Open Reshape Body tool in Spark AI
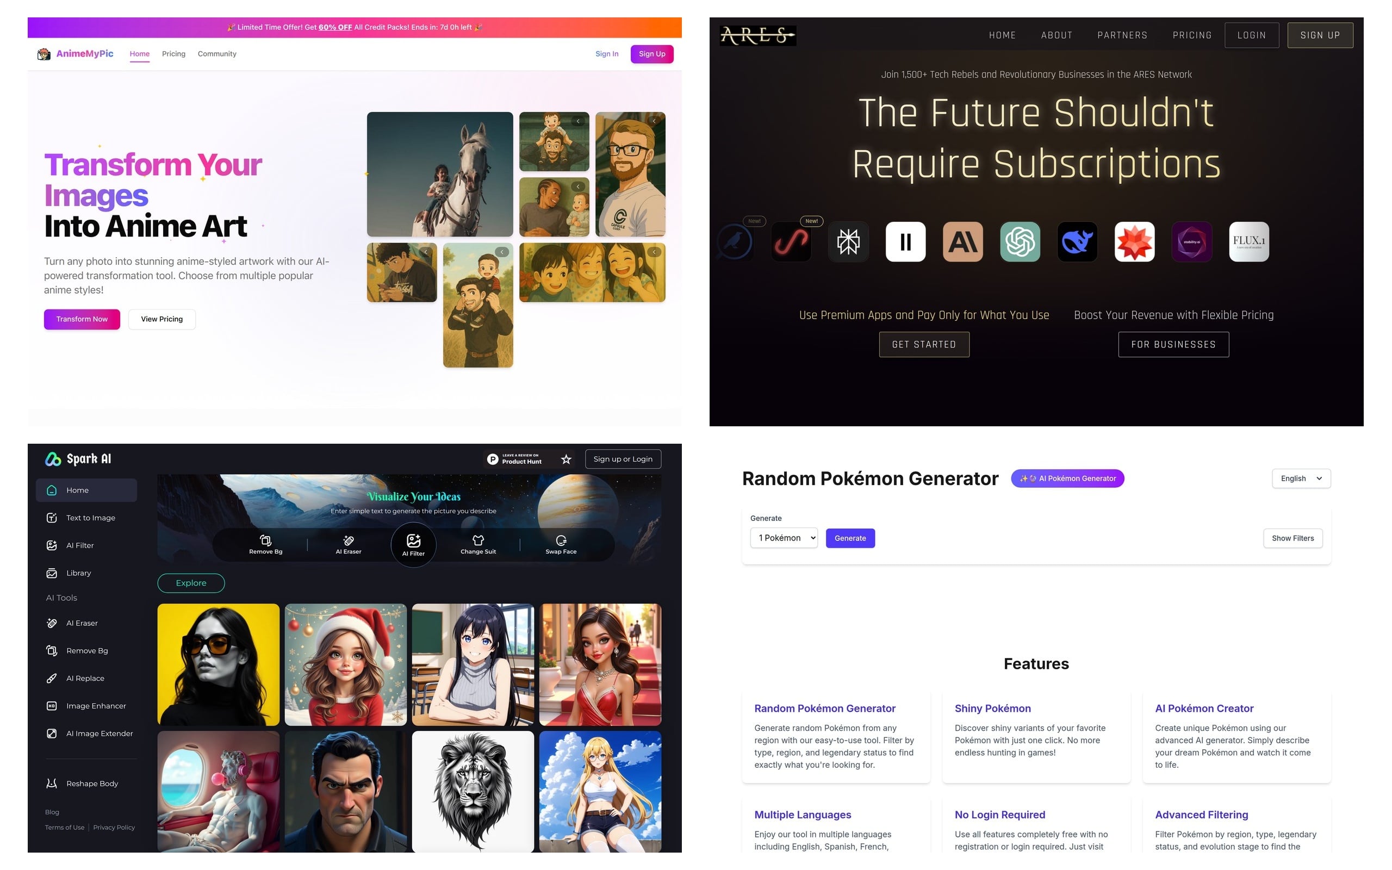1392x870 pixels. point(86,784)
